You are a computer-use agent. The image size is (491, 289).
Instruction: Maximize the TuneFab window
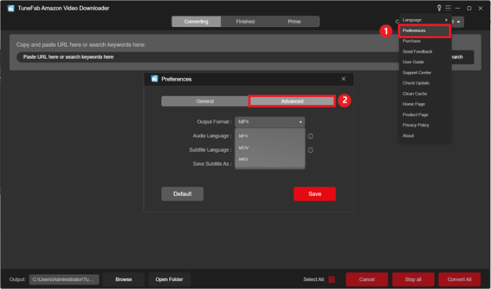(469, 8)
